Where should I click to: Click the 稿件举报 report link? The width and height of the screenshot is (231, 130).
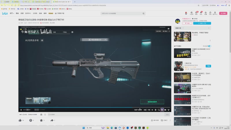point(155,120)
